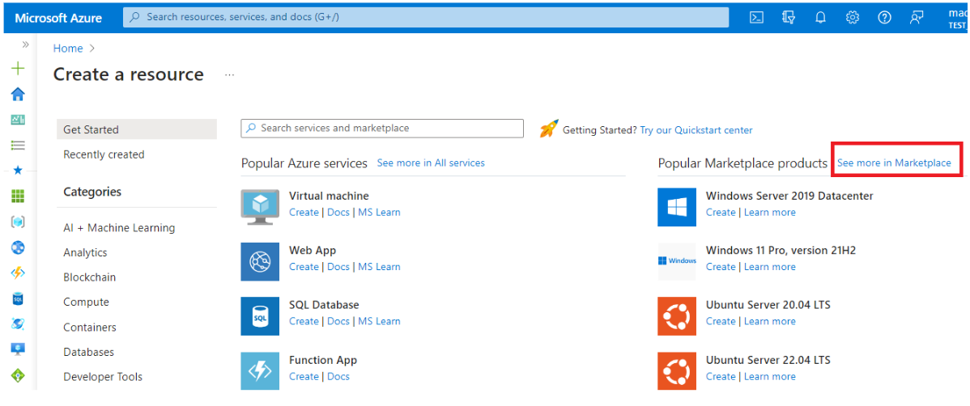The height and width of the screenshot is (406, 970).
Task: Click the Function App service icon
Action: [260, 370]
